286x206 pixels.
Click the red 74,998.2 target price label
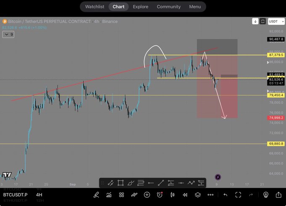[x=276, y=118]
